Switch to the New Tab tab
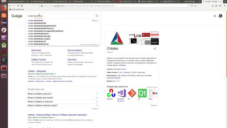The image size is (227, 128). 83,1
